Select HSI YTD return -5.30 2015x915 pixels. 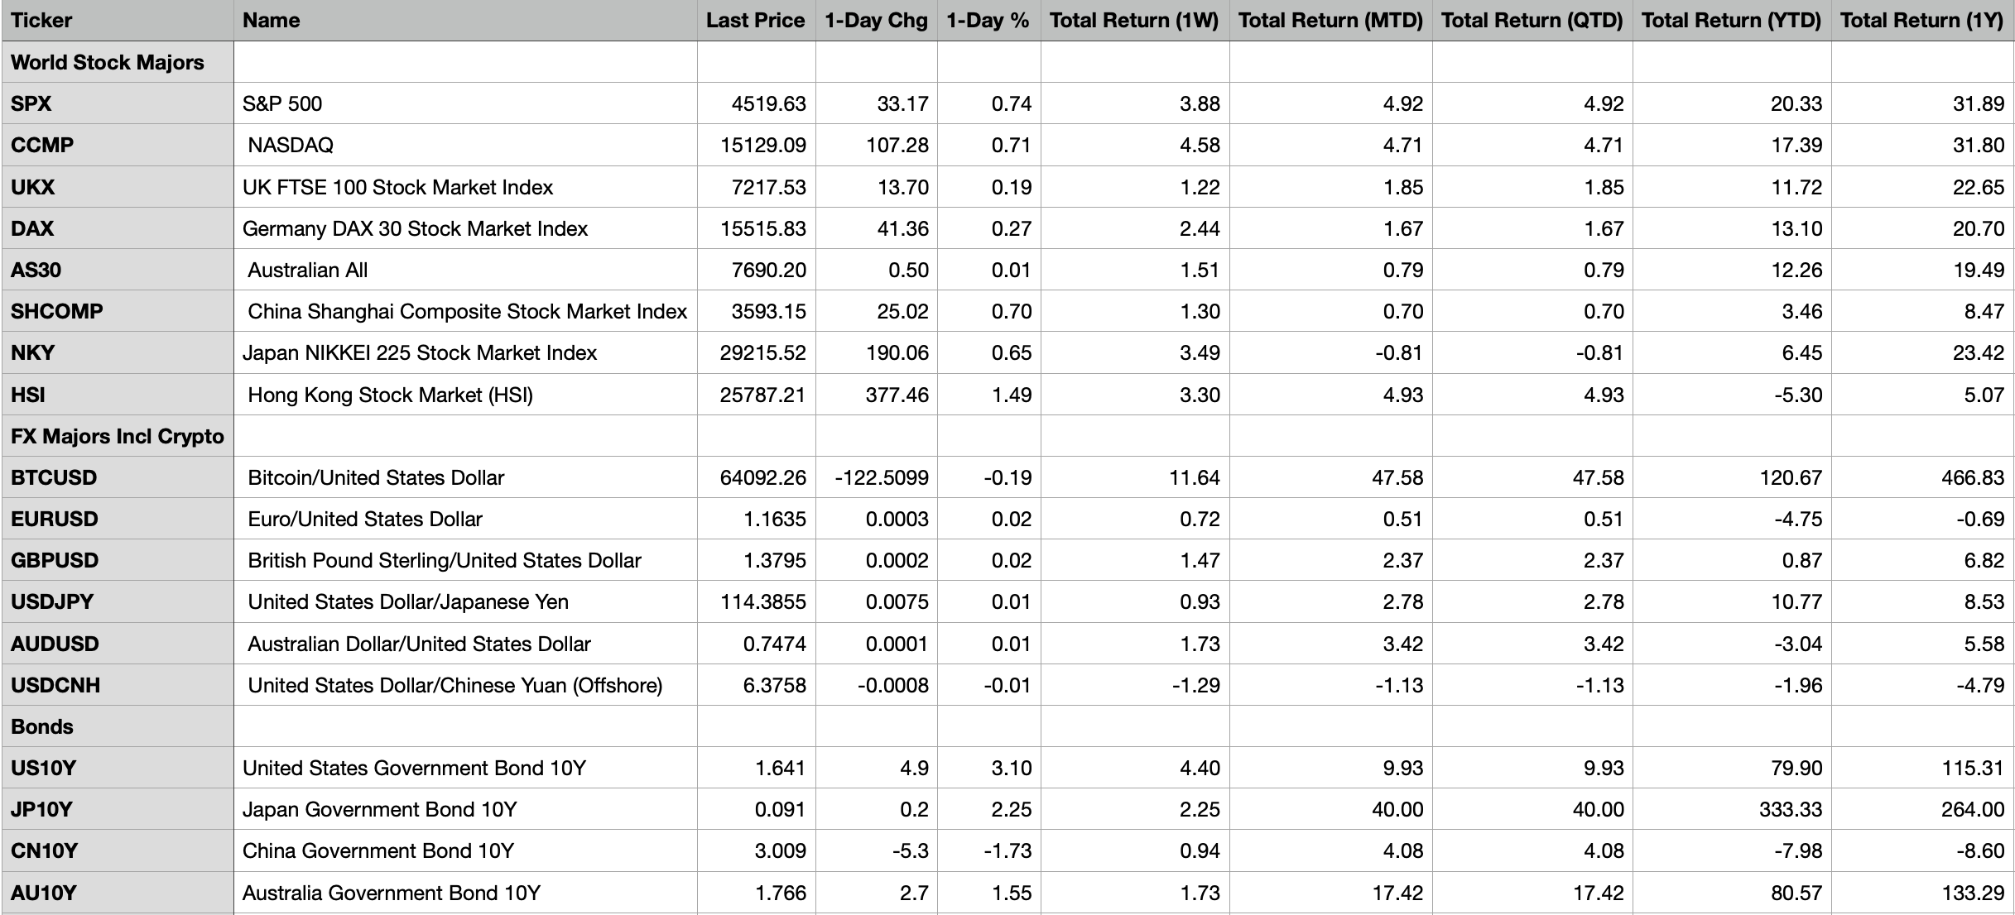(1732, 395)
